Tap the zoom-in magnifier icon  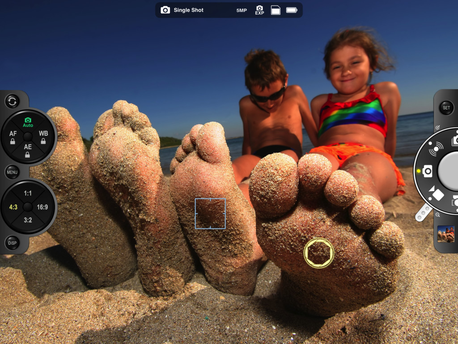pyautogui.click(x=437, y=128)
